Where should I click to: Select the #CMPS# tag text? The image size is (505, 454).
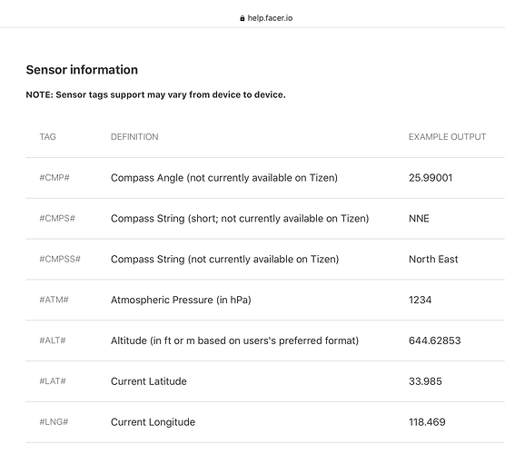pyautogui.click(x=57, y=218)
